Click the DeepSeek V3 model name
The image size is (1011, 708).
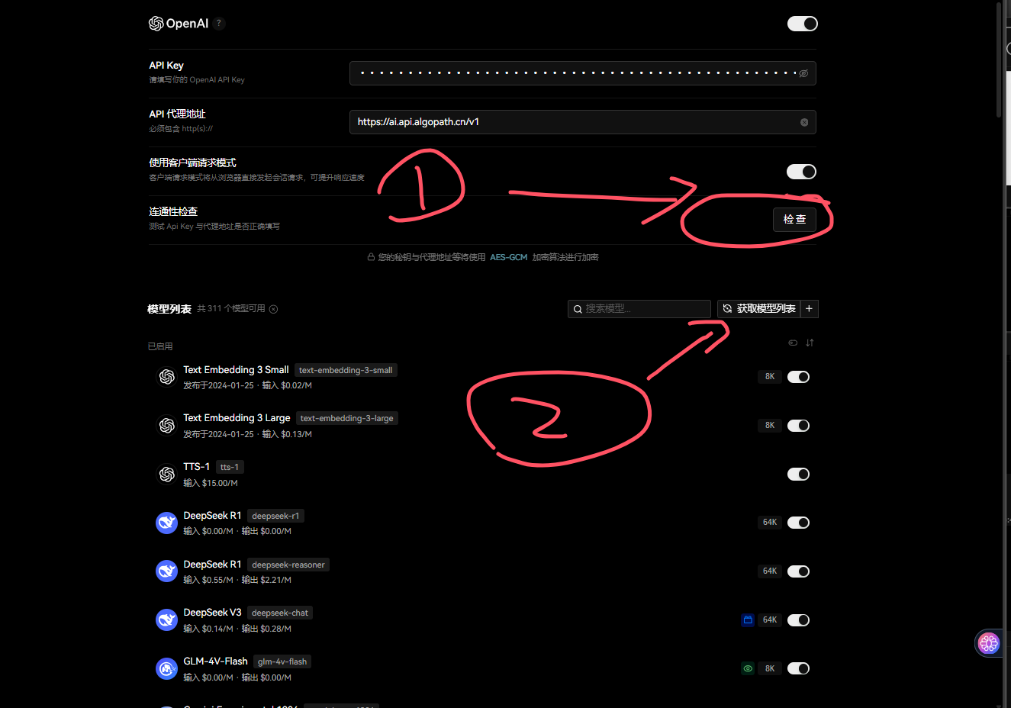click(x=212, y=613)
